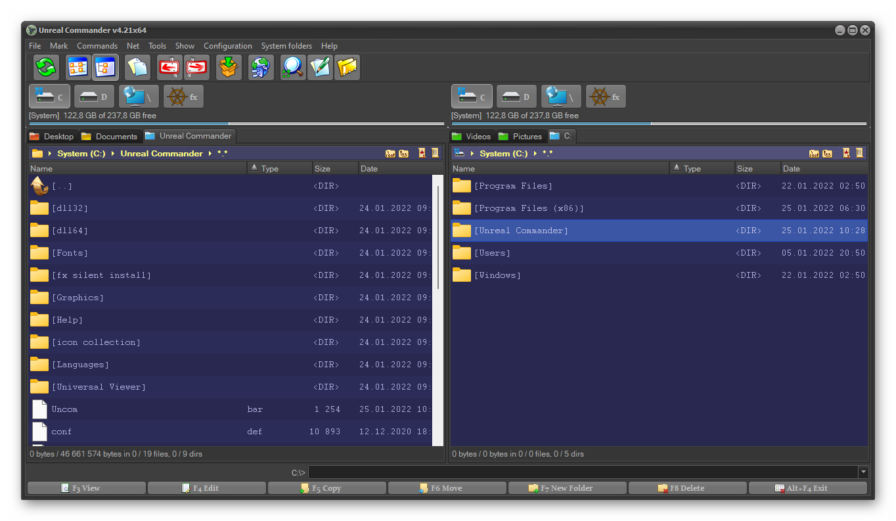Click the pack files box icon
This screenshot has width=896, height=521.
(229, 67)
